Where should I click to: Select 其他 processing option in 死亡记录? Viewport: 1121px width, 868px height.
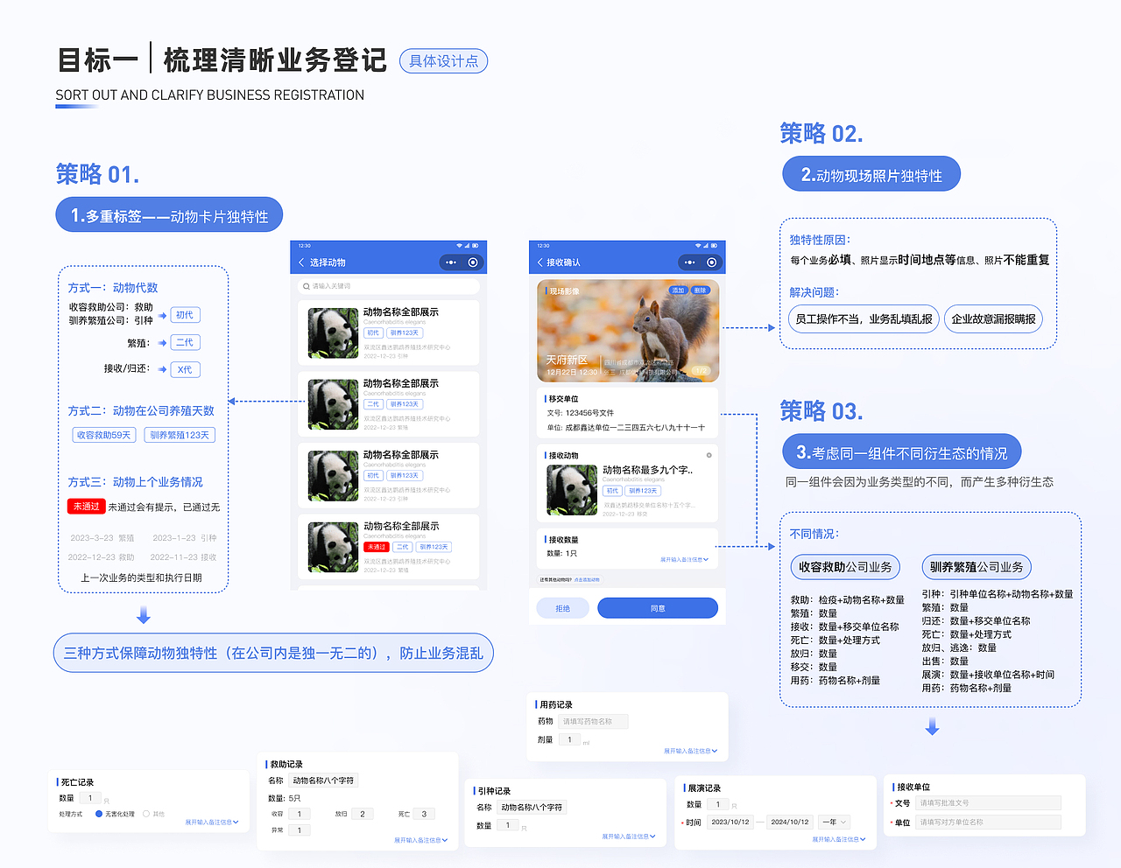[x=147, y=814]
